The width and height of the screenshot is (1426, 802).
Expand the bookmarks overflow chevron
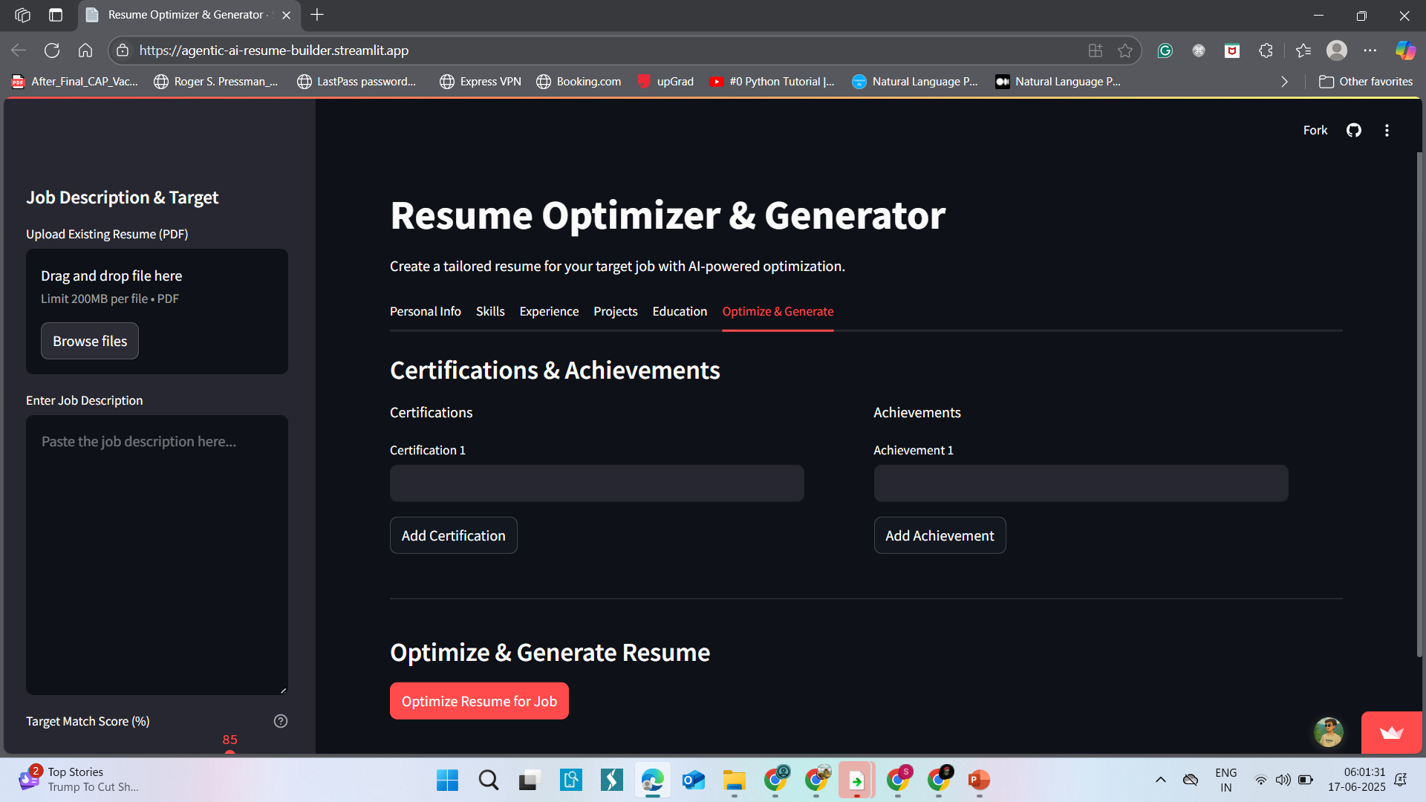(x=1284, y=82)
